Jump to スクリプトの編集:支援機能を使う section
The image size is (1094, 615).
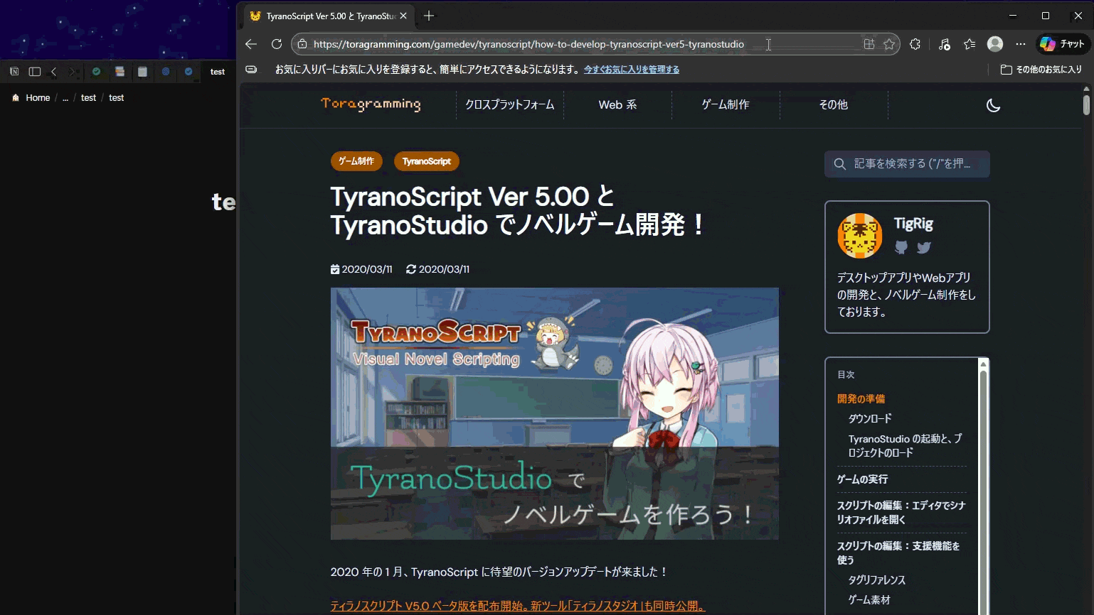[899, 553]
